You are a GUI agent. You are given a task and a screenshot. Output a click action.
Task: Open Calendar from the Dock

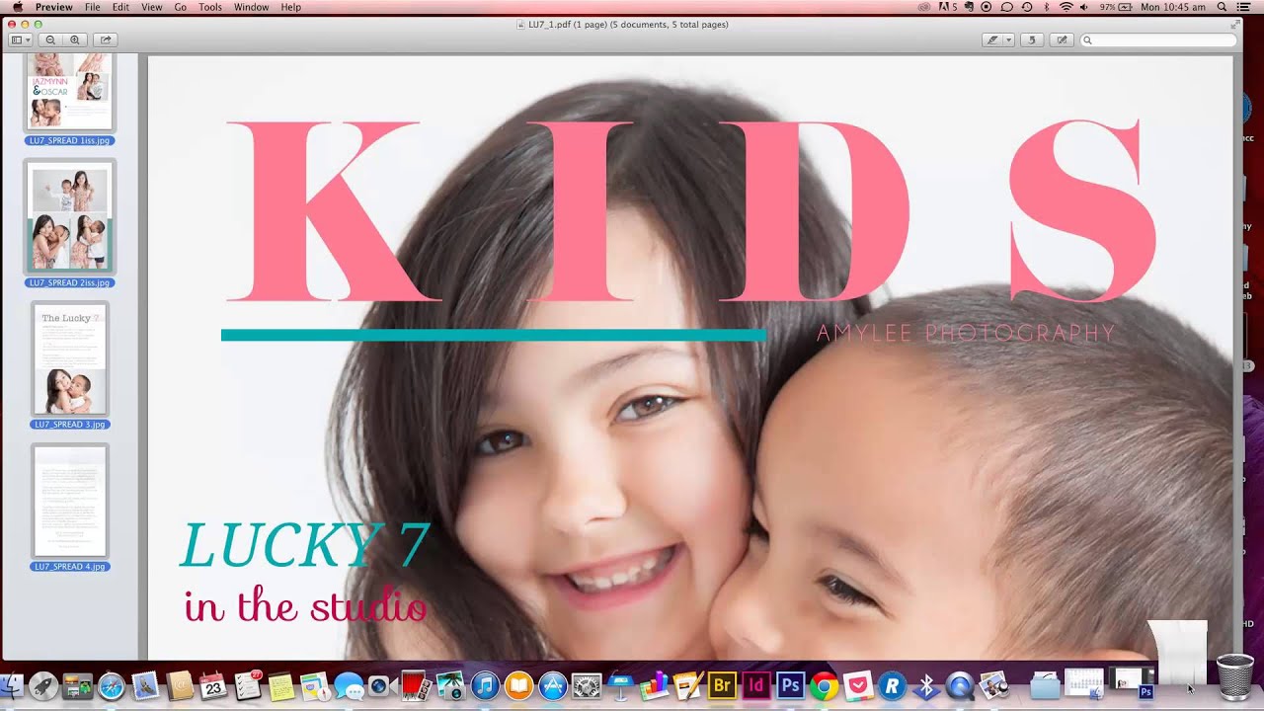click(x=212, y=685)
